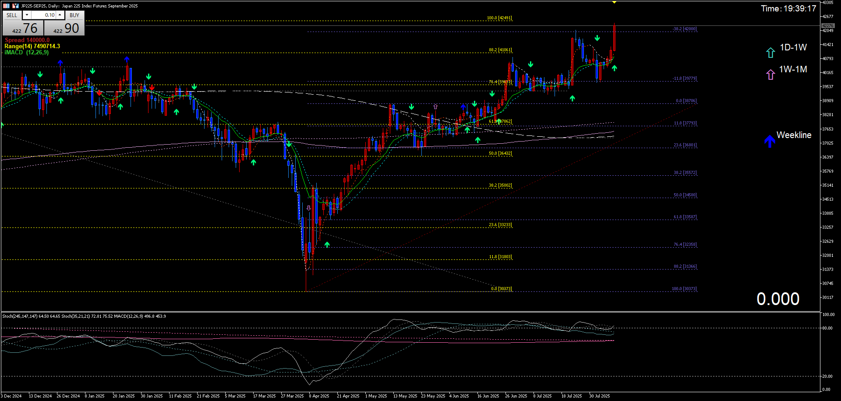Click the Stoch/MACD indicator subwindow label
Image resolution: width=841 pixels, height=401 pixels.
(x=84, y=316)
